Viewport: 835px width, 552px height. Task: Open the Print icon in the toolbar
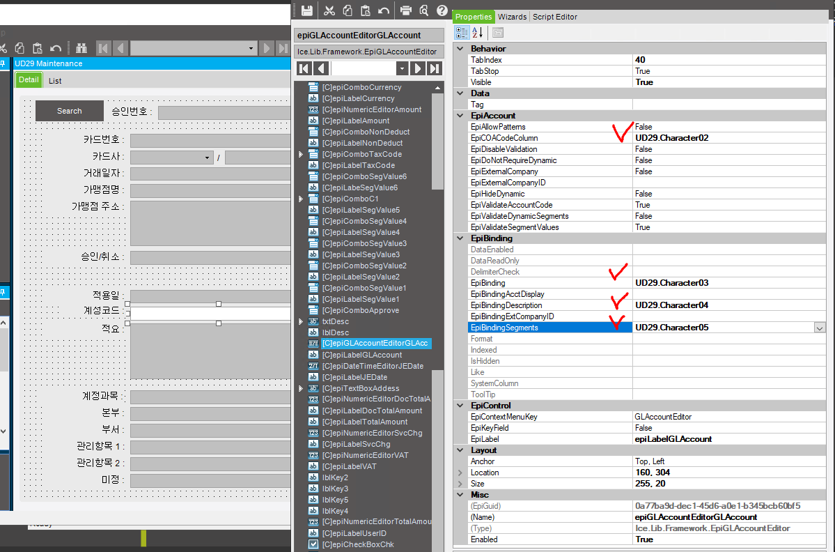(x=405, y=10)
